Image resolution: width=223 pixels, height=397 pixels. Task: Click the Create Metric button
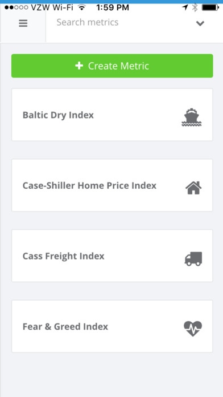112,66
